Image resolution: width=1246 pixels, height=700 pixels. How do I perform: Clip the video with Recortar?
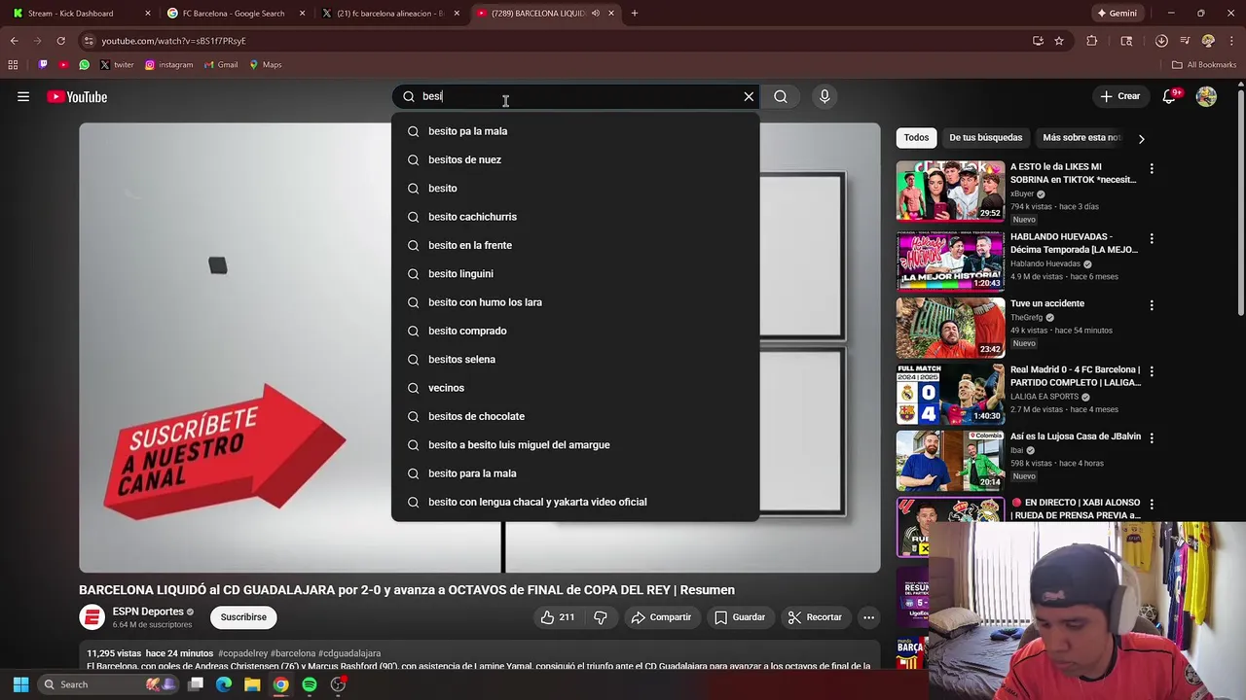pos(815,617)
